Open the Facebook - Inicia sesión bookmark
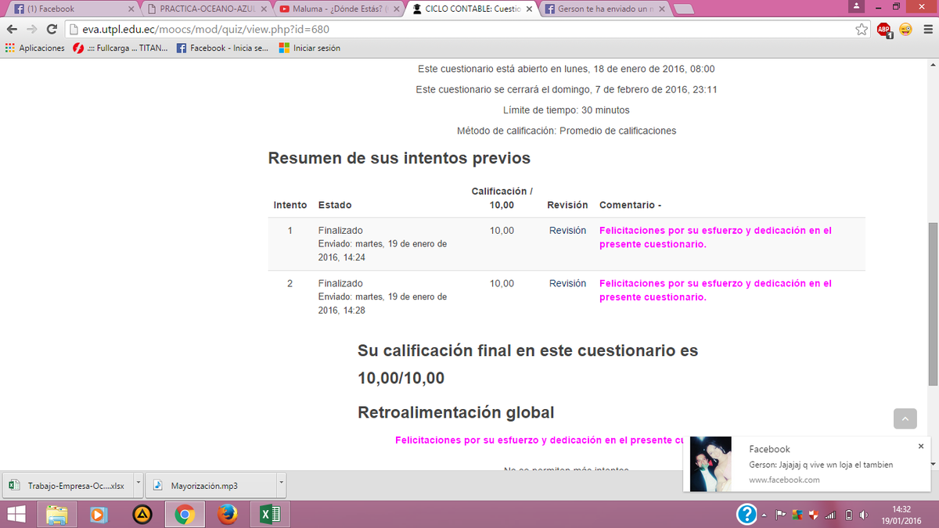Screen dimensions: 939x528 point(222,48)
